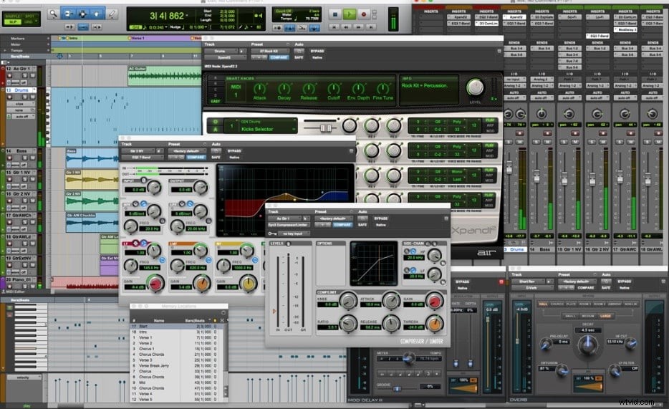
Task: Adjust the compressor orange THRESH knob
Action: point(434,324)
